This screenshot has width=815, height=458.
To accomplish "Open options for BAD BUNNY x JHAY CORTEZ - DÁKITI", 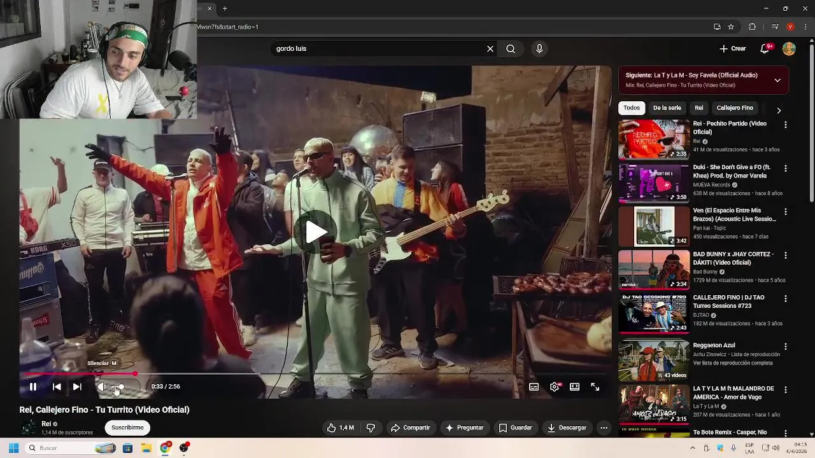I will 786,256.
